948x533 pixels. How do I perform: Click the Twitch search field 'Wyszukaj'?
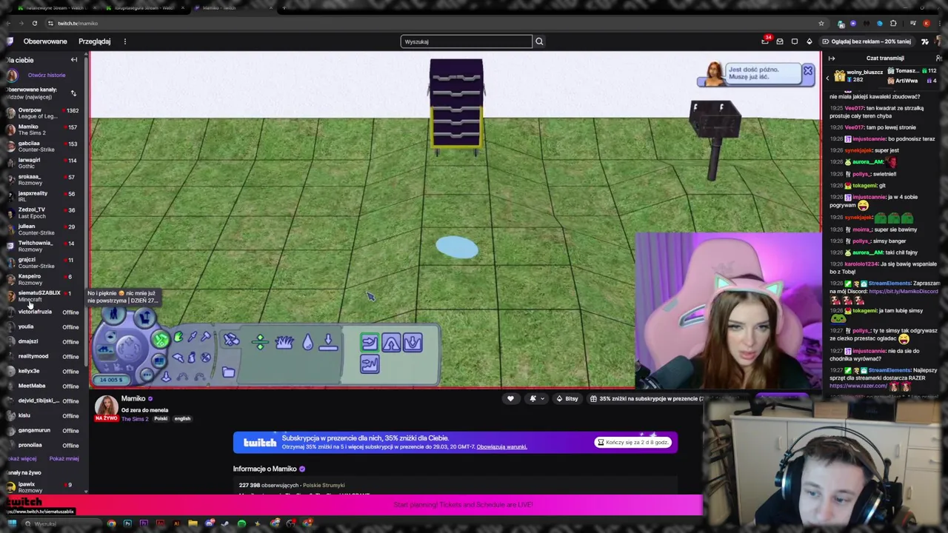pyautogui.click(x=467, y=41)
